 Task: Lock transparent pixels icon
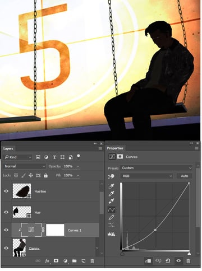point(16,175)
